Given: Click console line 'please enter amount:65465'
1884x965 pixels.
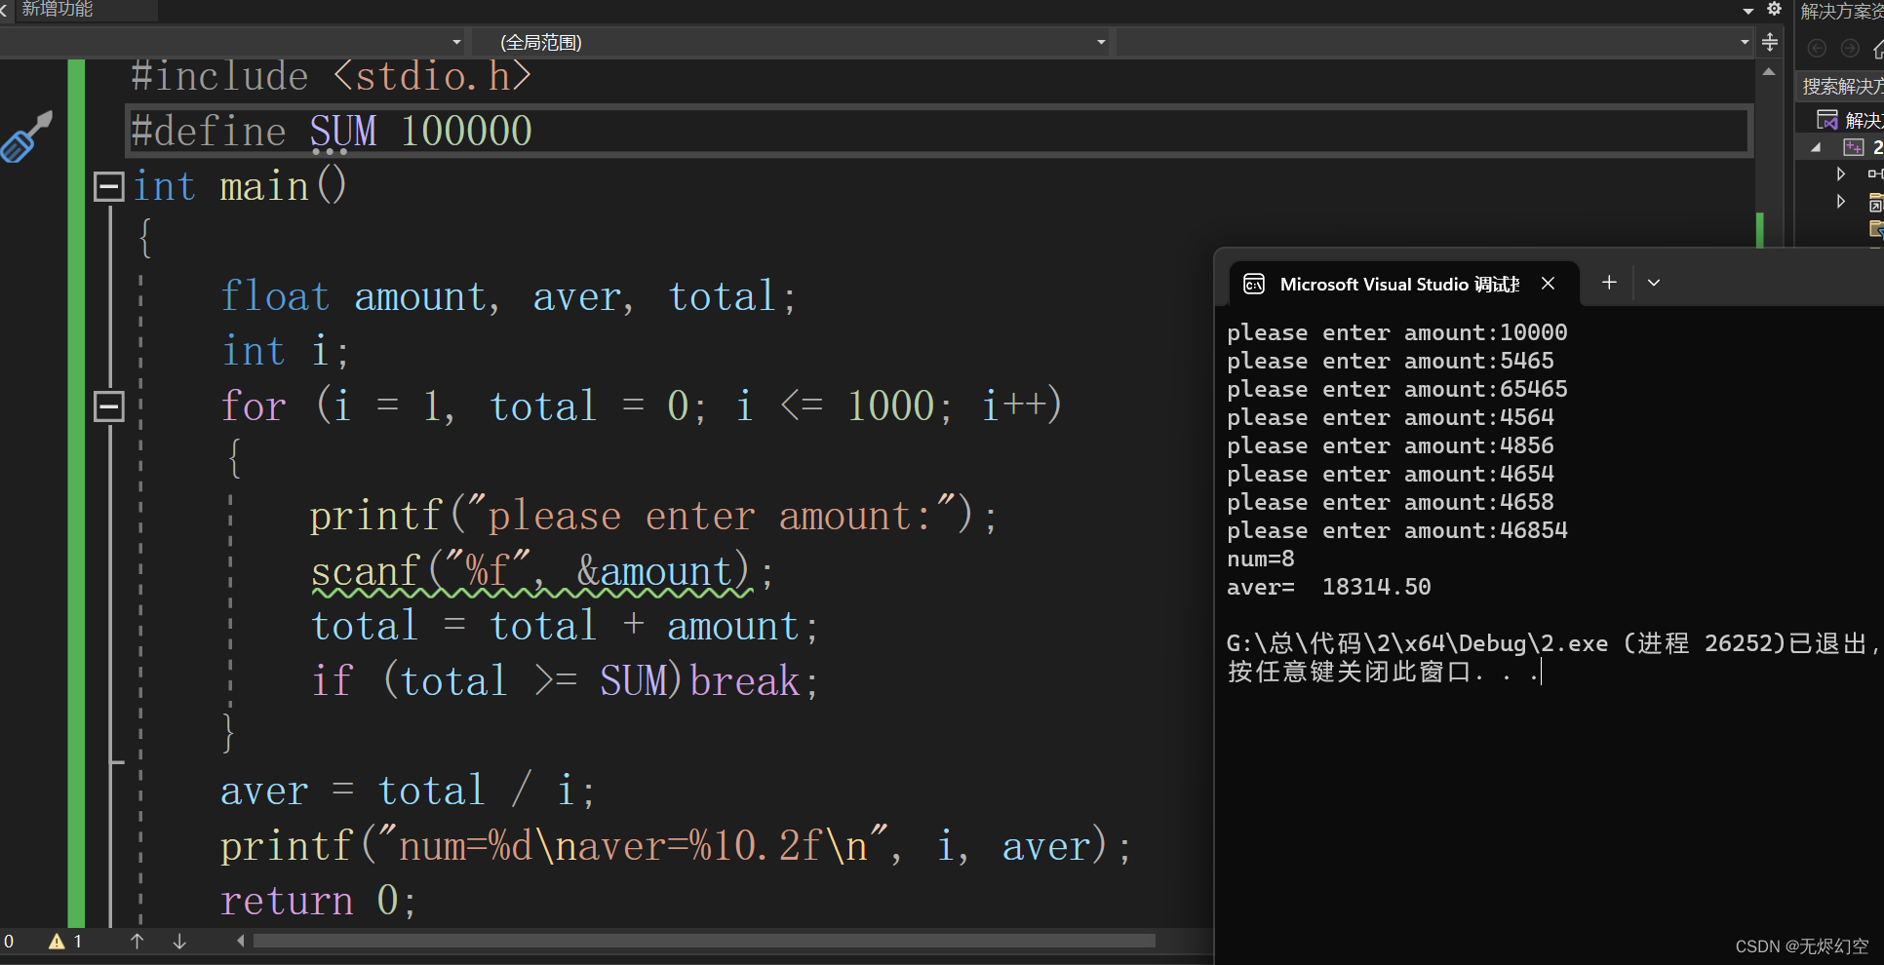Looking at the screenshot, I should (x=1396, y=389).
